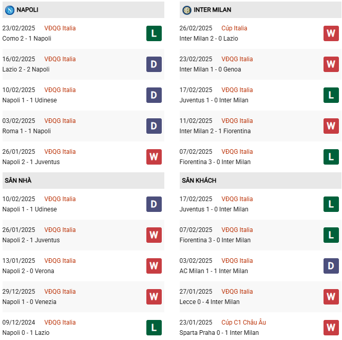Click the Roma 1 - 1 Napoli match result
Viewport: 342px width, 340px height.
point(26,131)
